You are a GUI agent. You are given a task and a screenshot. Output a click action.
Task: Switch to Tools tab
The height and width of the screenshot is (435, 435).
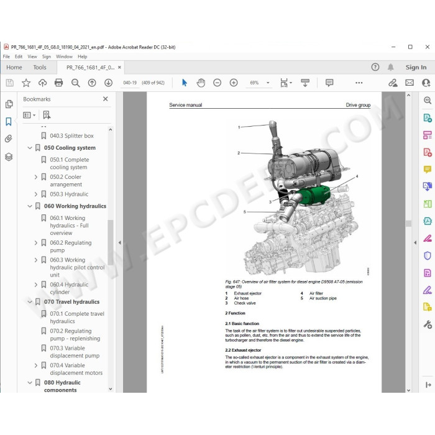(x=40, y=67)
